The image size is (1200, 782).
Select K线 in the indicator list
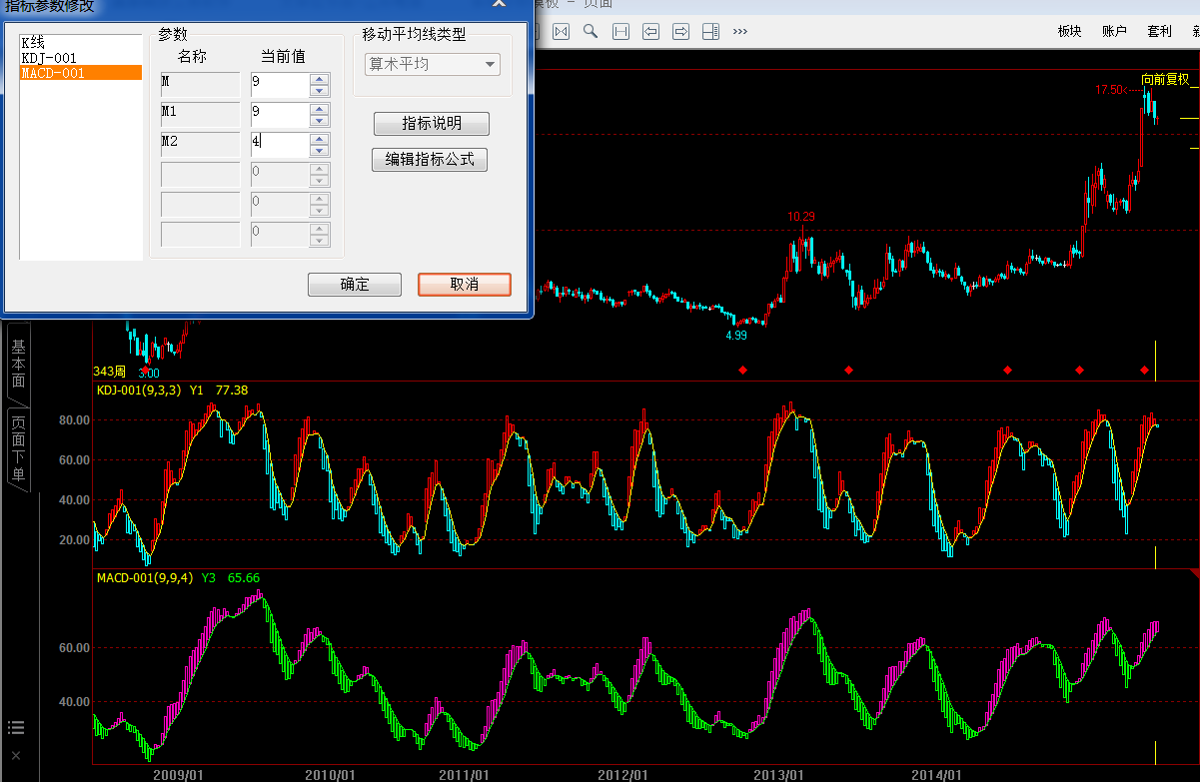point(81,43)
